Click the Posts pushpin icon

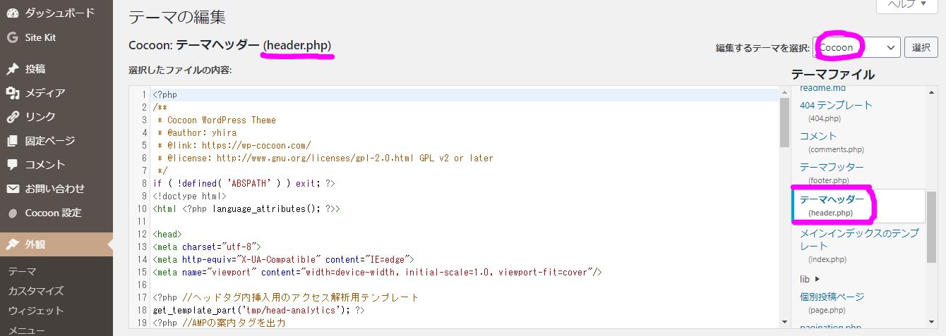pos(12,69)
